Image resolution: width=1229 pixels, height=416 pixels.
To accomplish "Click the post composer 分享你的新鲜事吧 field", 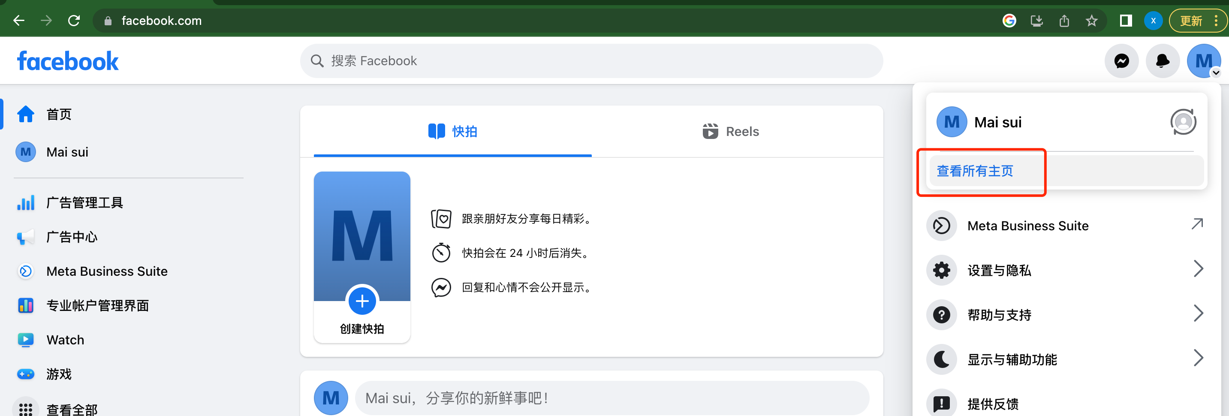I will click(x=611, y=398).
